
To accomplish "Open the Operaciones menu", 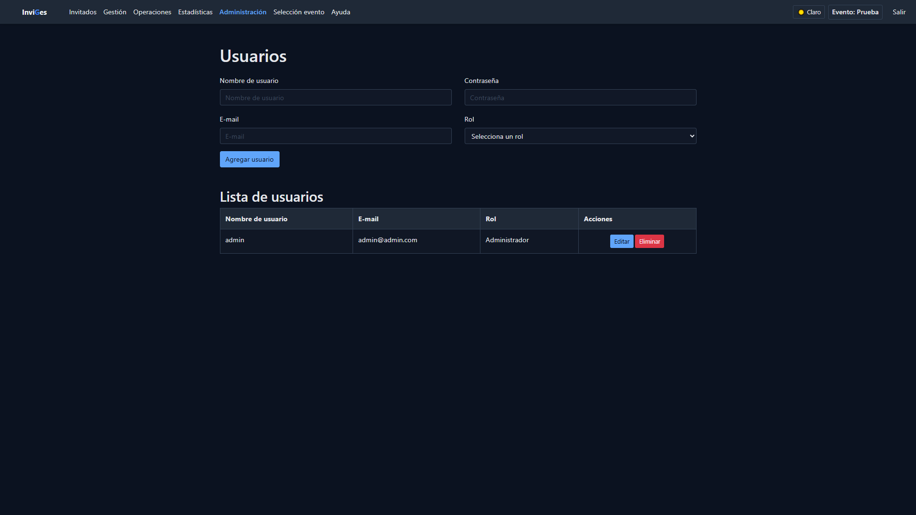I will click(x=152, y=12).
